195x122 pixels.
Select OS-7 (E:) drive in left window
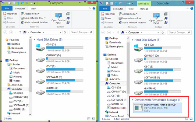coord(60,69)
